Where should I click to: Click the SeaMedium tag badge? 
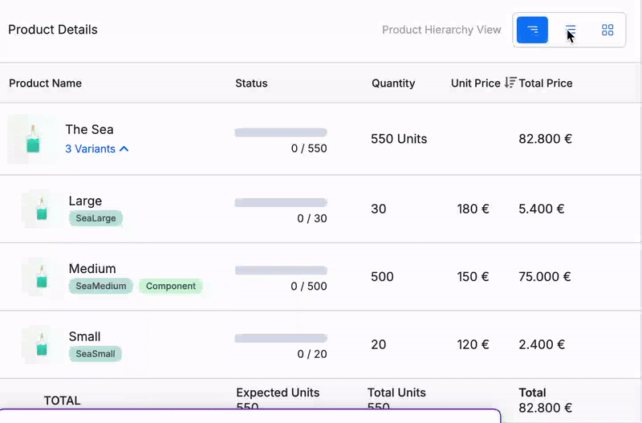click(101, 286)
